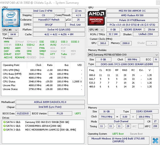160x145 pixels.
Task: Click the Turbo feature label
Action: pyautogui.click(x=64, y=54)
